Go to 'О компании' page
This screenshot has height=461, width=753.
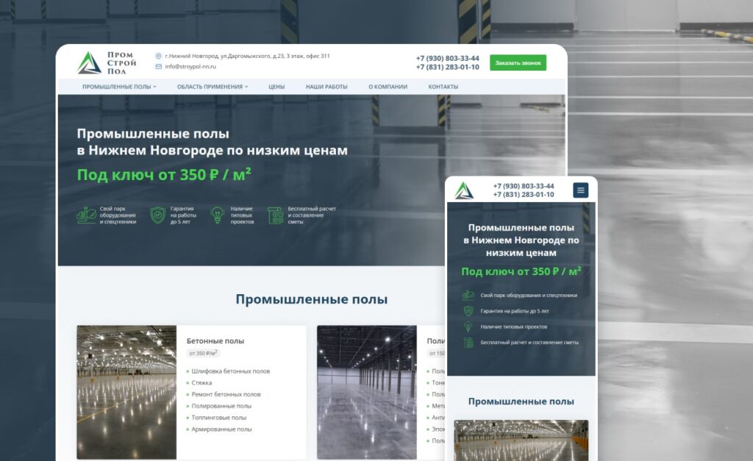[388, 87]
